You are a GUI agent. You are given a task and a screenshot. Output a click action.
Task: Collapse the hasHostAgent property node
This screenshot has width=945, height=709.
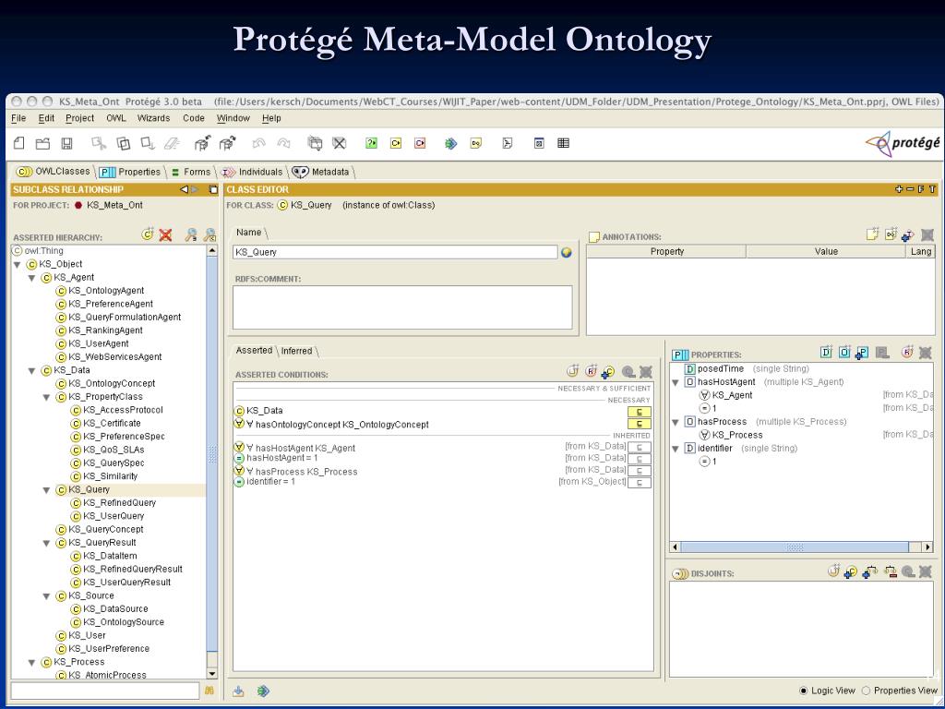[x=676, y=382]
